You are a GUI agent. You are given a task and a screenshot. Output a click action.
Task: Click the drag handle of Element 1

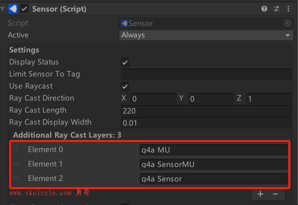(x=16, y=164)
